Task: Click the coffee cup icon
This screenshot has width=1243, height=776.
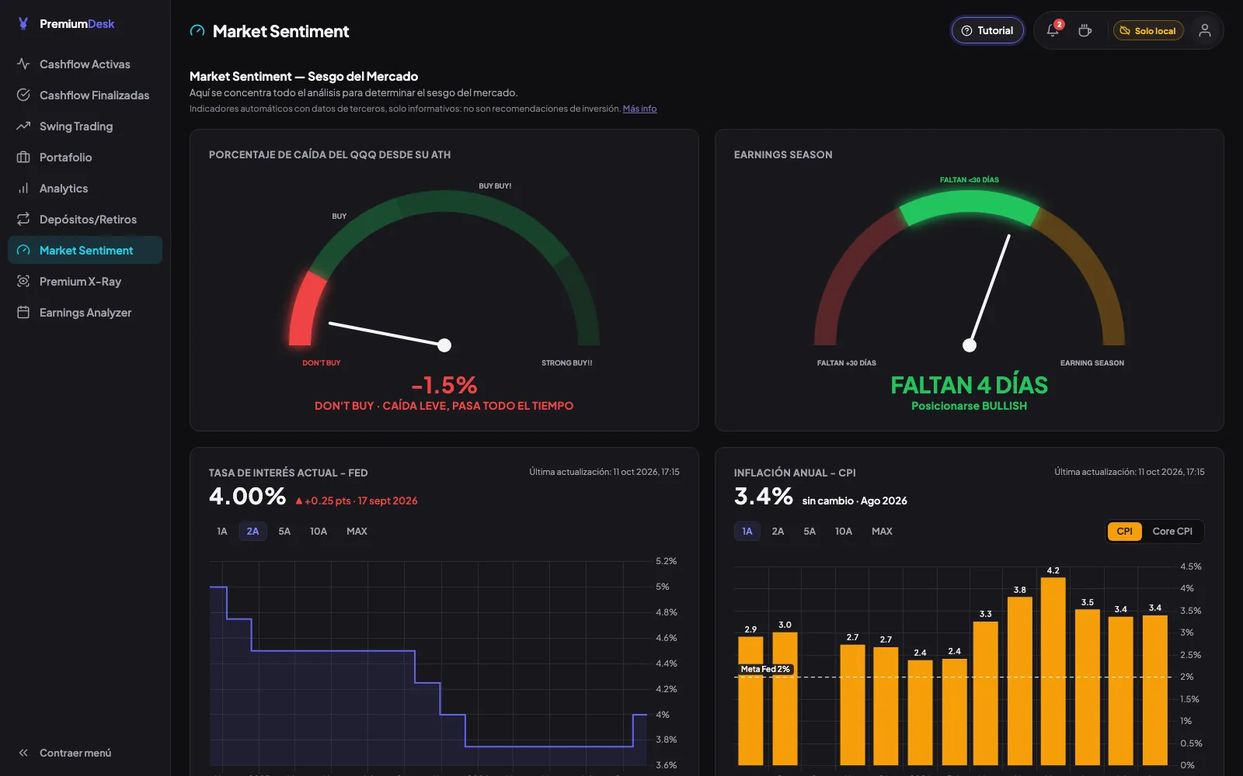Action: [x=1085, y=30]
